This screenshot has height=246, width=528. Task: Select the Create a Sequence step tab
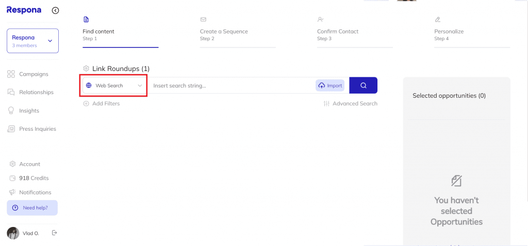238,32
